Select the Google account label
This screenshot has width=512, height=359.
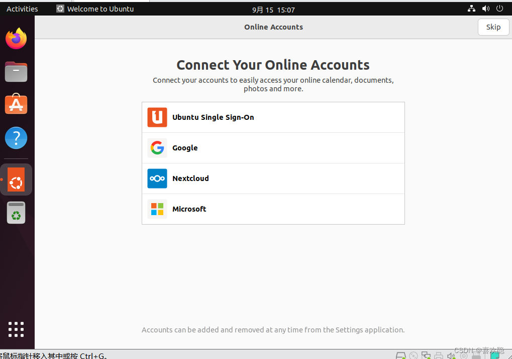pos(185,148)
